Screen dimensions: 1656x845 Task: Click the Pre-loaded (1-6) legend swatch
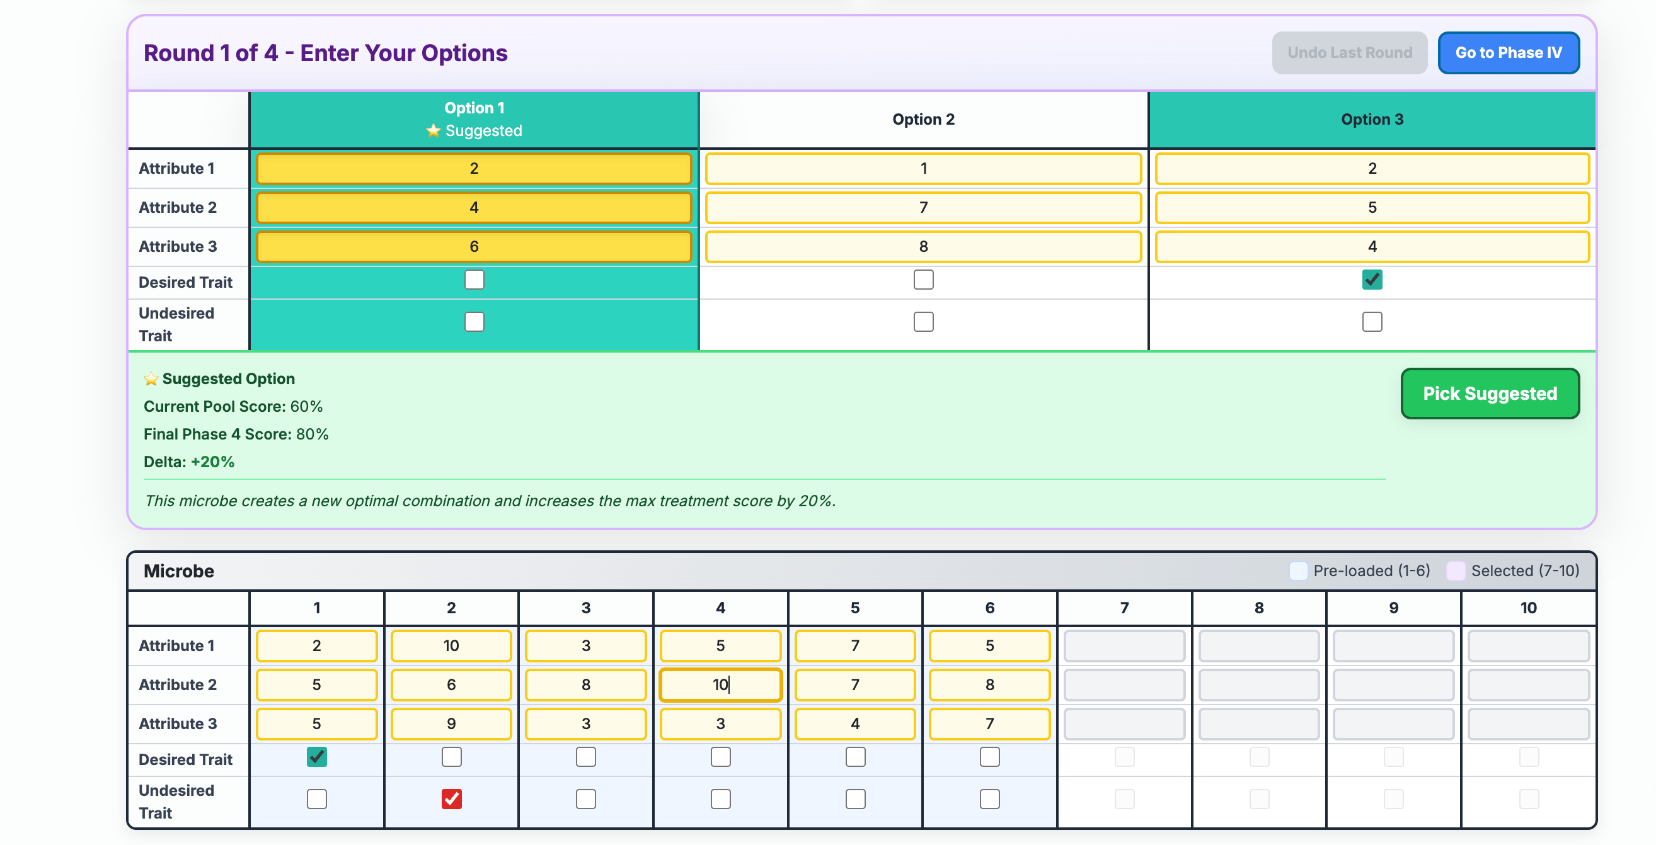tap(1299, 570)
